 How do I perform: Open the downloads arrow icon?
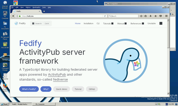coord(150,16)
